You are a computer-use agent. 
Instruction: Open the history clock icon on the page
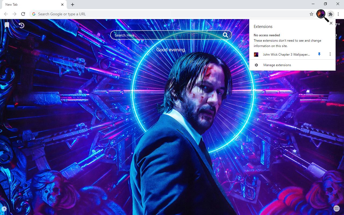[x=21, y=25]
